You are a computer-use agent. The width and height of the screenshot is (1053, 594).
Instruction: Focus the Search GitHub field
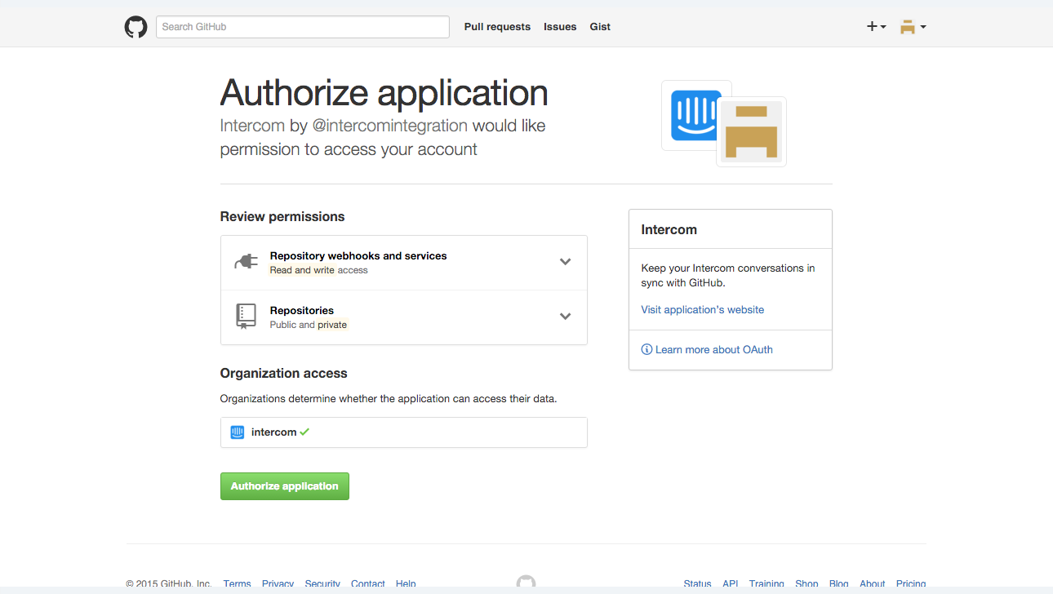pos(303,27)
